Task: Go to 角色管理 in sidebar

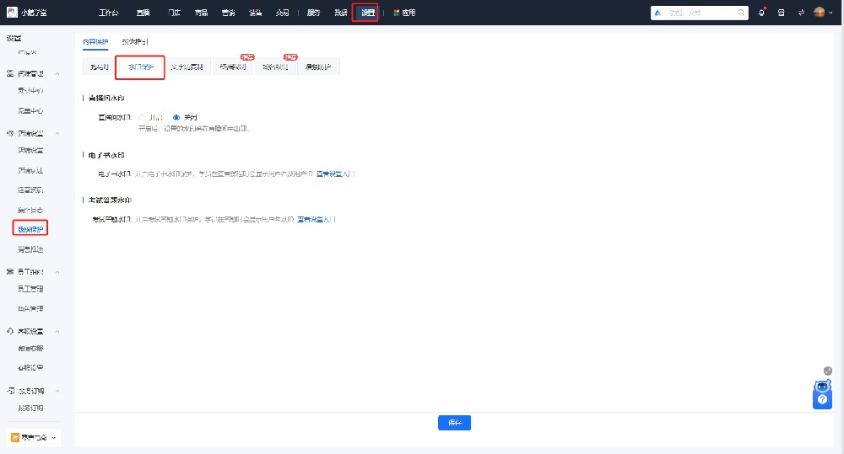Action: pos(30,309)
